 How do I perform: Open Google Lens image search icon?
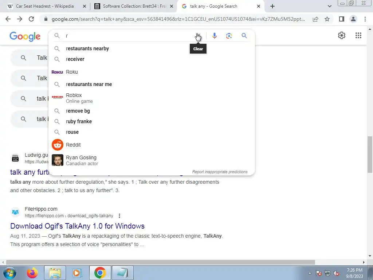click(x=229, y=36)
